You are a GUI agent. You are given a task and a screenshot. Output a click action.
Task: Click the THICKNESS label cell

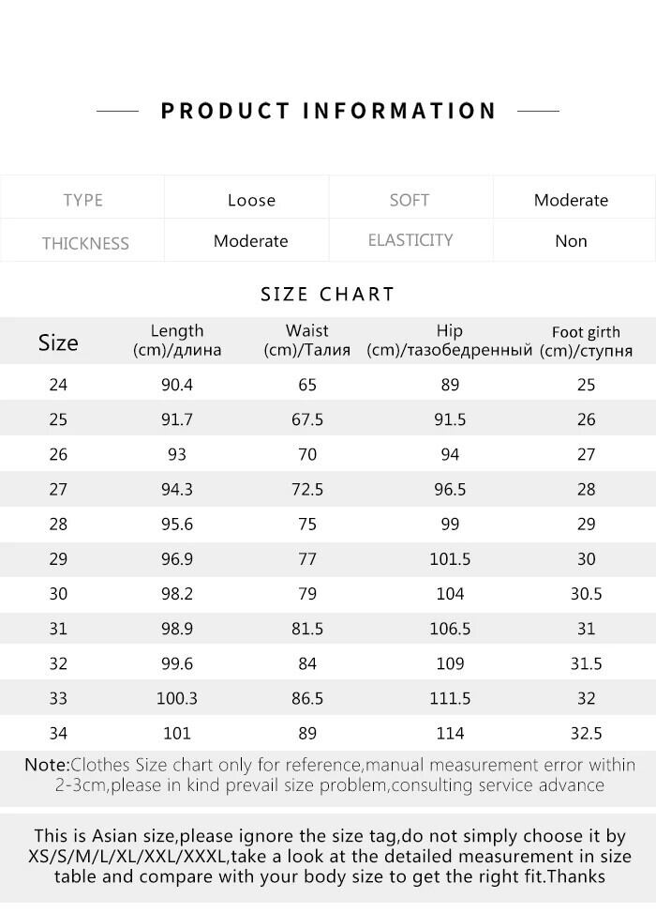click(x=85, y=243)
